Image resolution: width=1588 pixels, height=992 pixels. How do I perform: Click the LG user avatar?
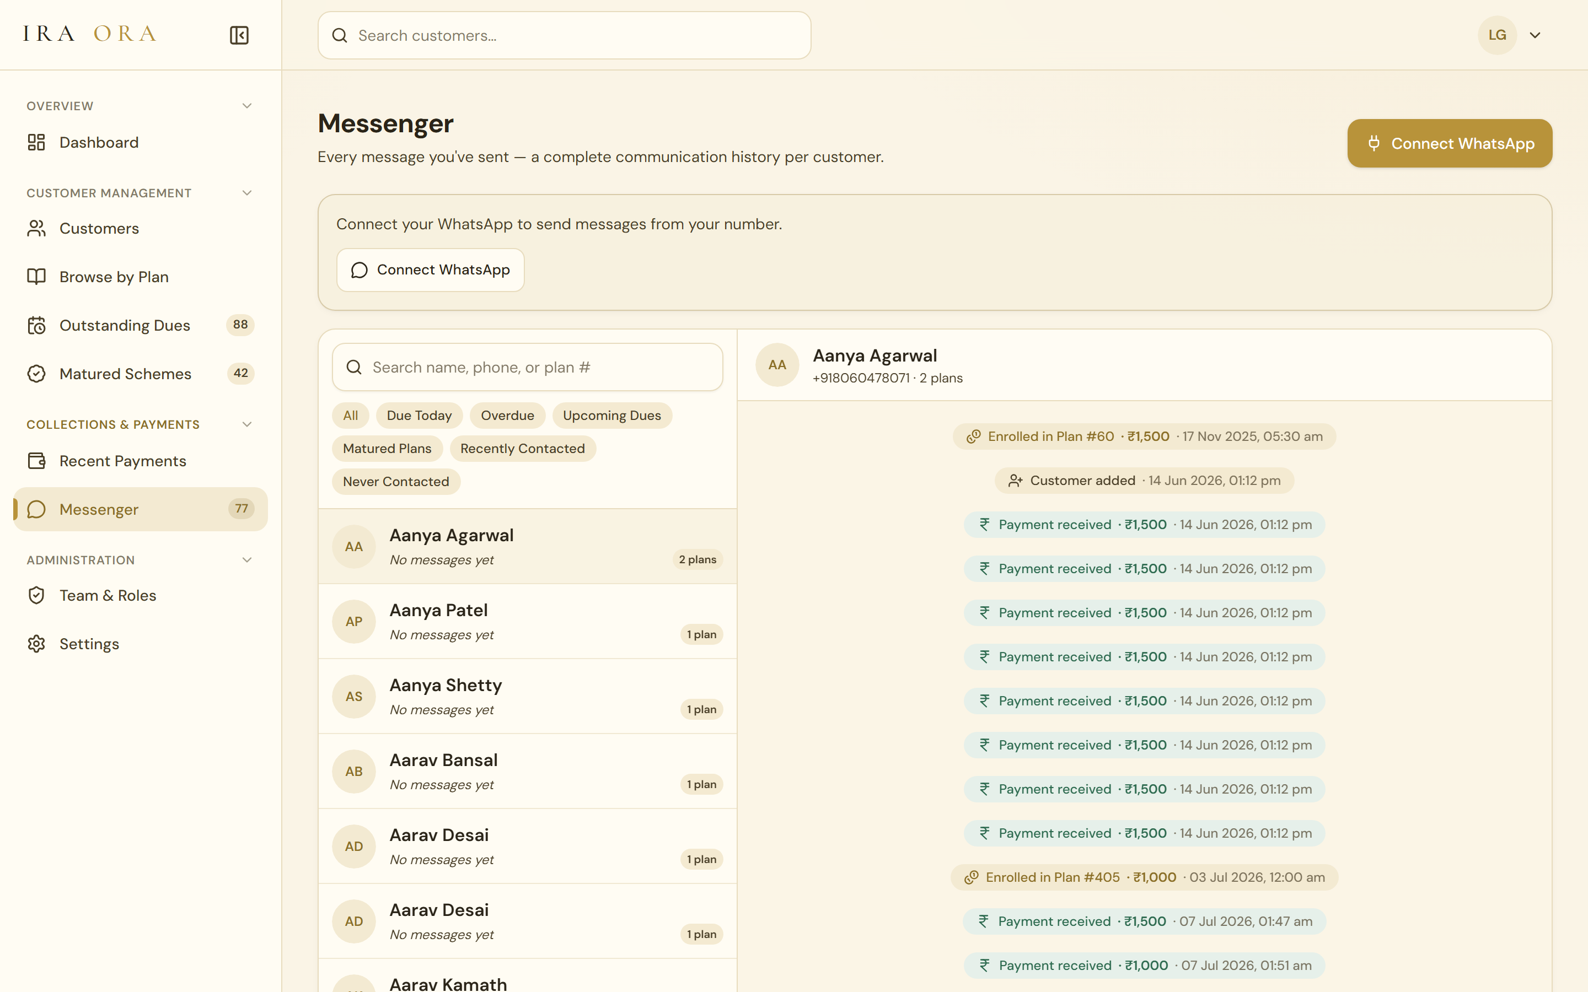tap(1497, 35)
